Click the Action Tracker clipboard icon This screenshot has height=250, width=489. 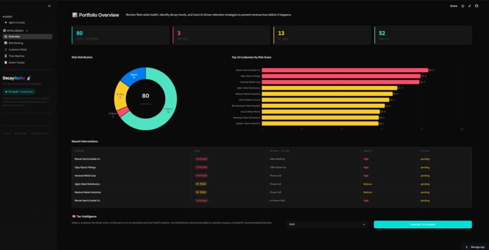(x=5, y=62)
